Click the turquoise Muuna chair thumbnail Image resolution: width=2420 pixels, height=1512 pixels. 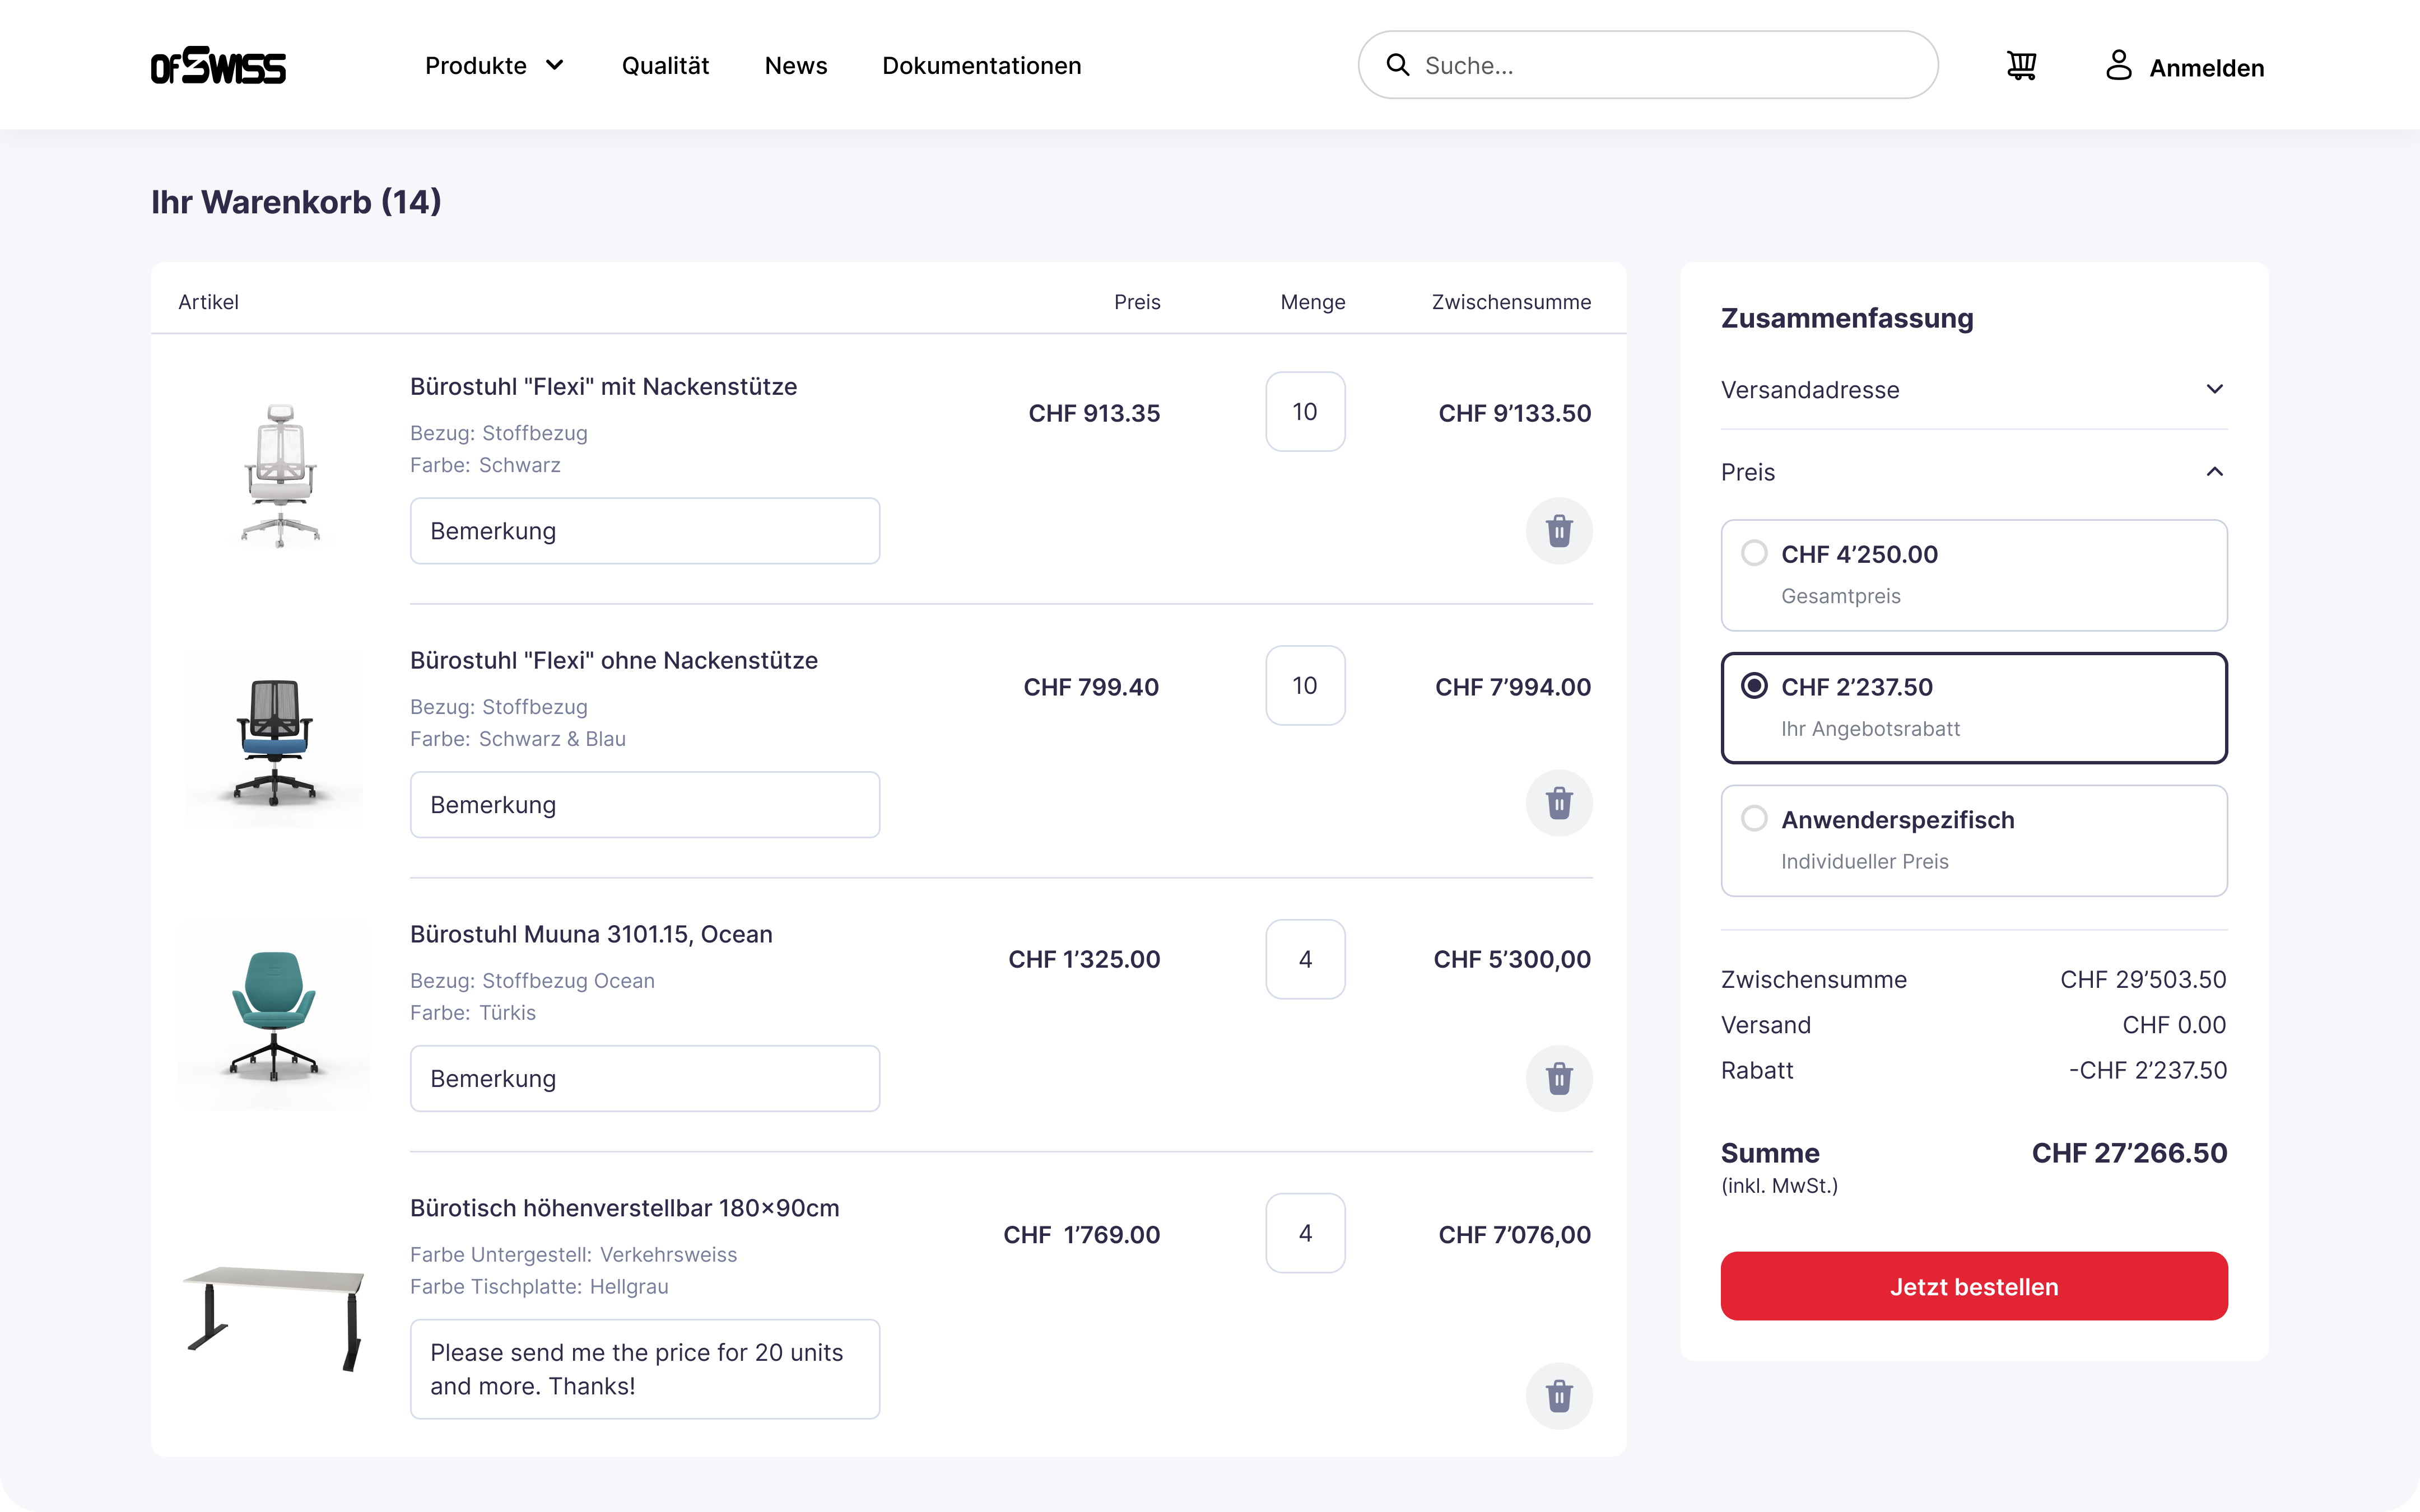(274, 1016)
